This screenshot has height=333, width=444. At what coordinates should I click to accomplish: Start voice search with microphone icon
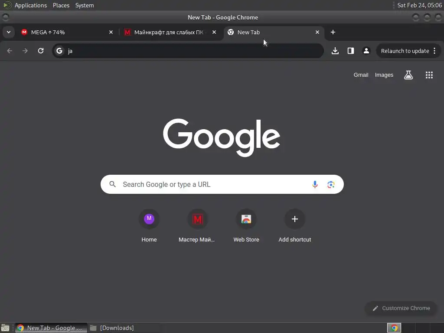pos(315,185)
